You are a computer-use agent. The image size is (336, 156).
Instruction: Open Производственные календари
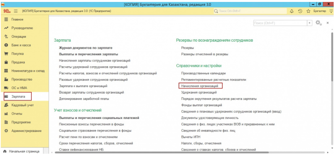(x=203, y=74)
